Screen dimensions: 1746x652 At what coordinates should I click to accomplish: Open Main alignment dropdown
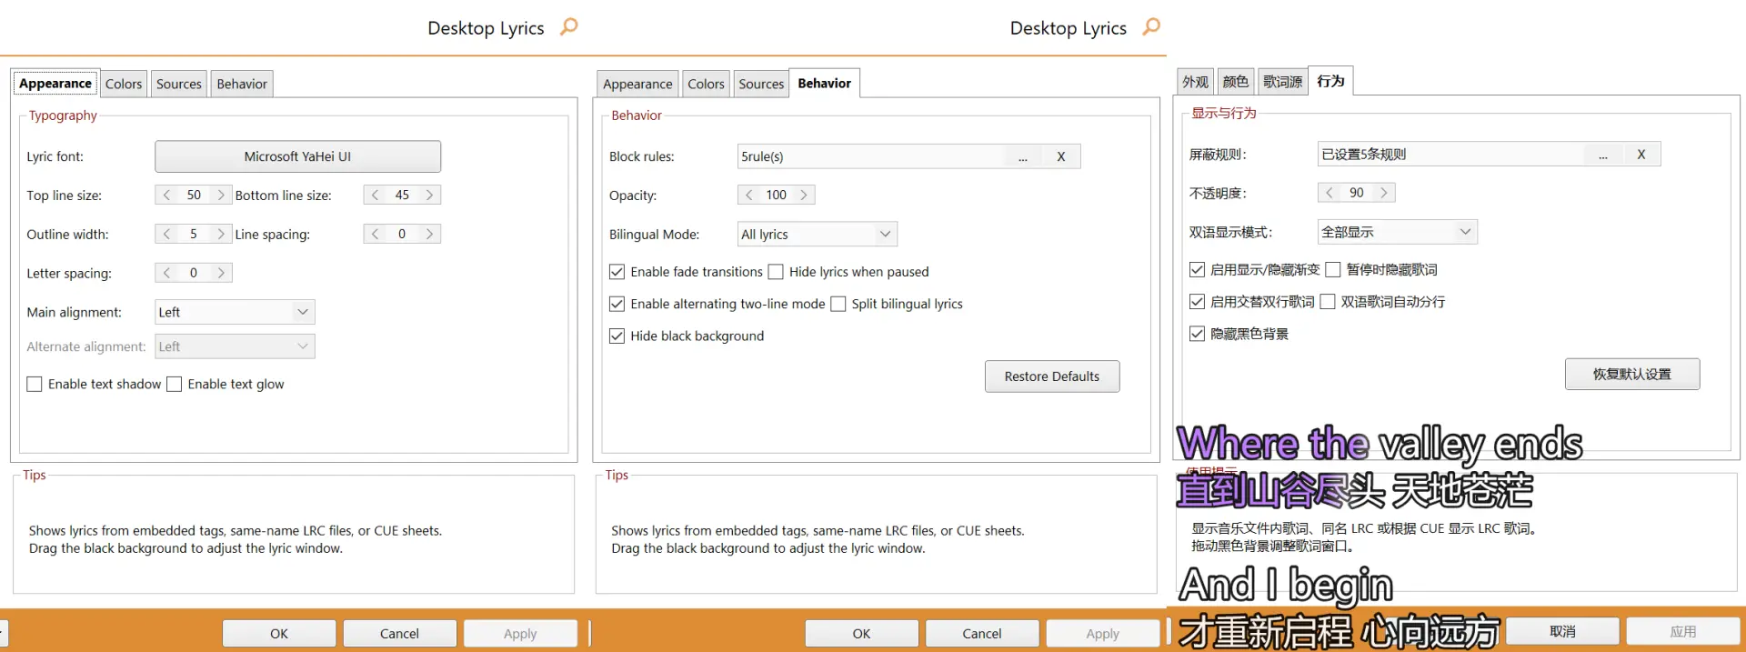(x=235, y=312)
